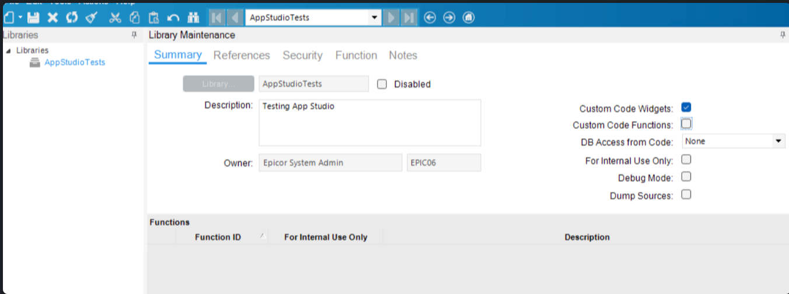The width and height of the screenshot is (789, 294).
Task: Select AppStudioTests in the Libraries tree
Action: click(75, 62)
